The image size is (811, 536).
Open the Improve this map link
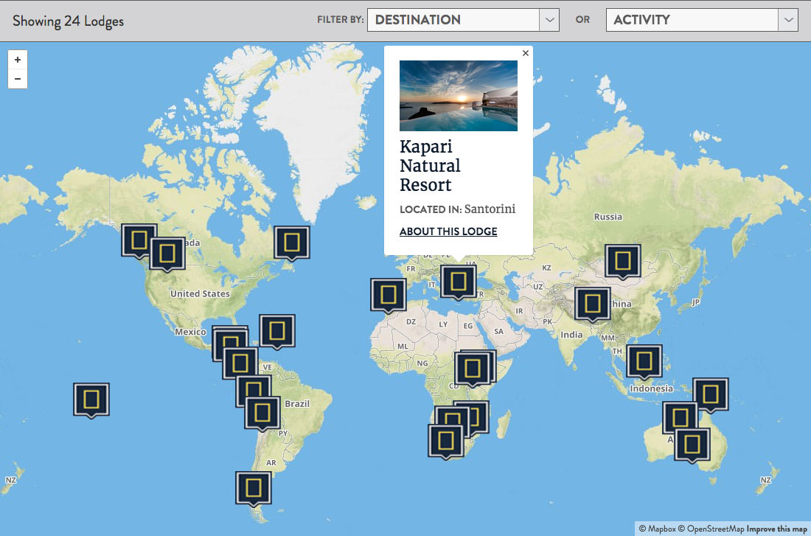point(776,529)
